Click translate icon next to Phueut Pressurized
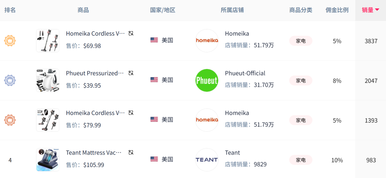 (131, 73)
